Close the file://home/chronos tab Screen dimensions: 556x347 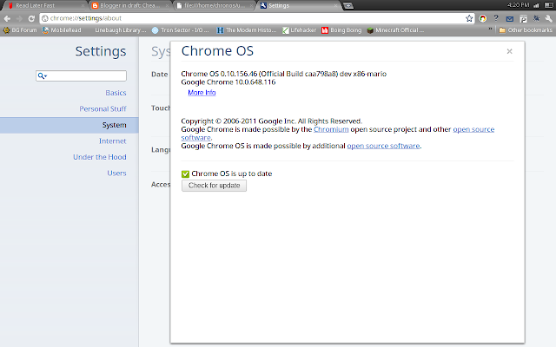click(251, 6)
